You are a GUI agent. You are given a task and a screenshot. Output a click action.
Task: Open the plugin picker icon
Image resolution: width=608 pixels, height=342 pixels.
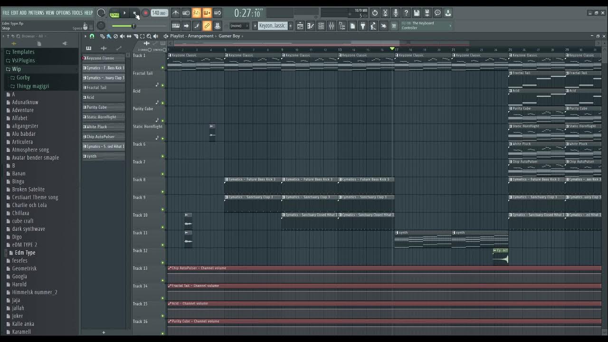(363, 26)
